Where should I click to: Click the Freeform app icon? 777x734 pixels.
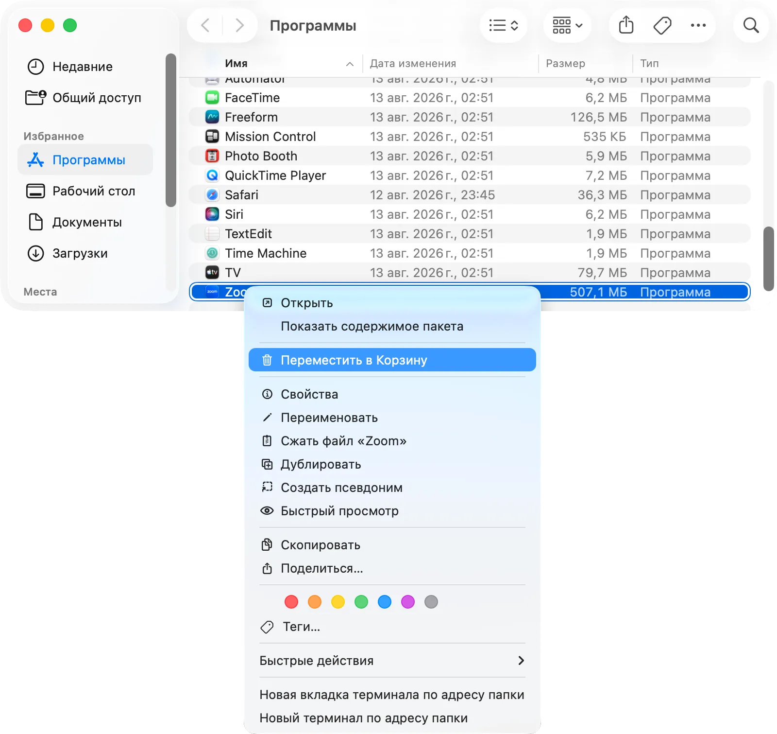tap(212, 117)
